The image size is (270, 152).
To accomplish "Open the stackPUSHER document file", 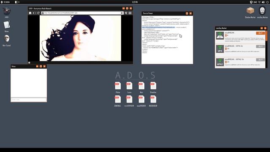I will point(141,99).
